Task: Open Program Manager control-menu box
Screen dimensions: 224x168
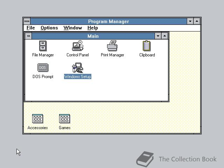Action: click(x=27, y=21)
